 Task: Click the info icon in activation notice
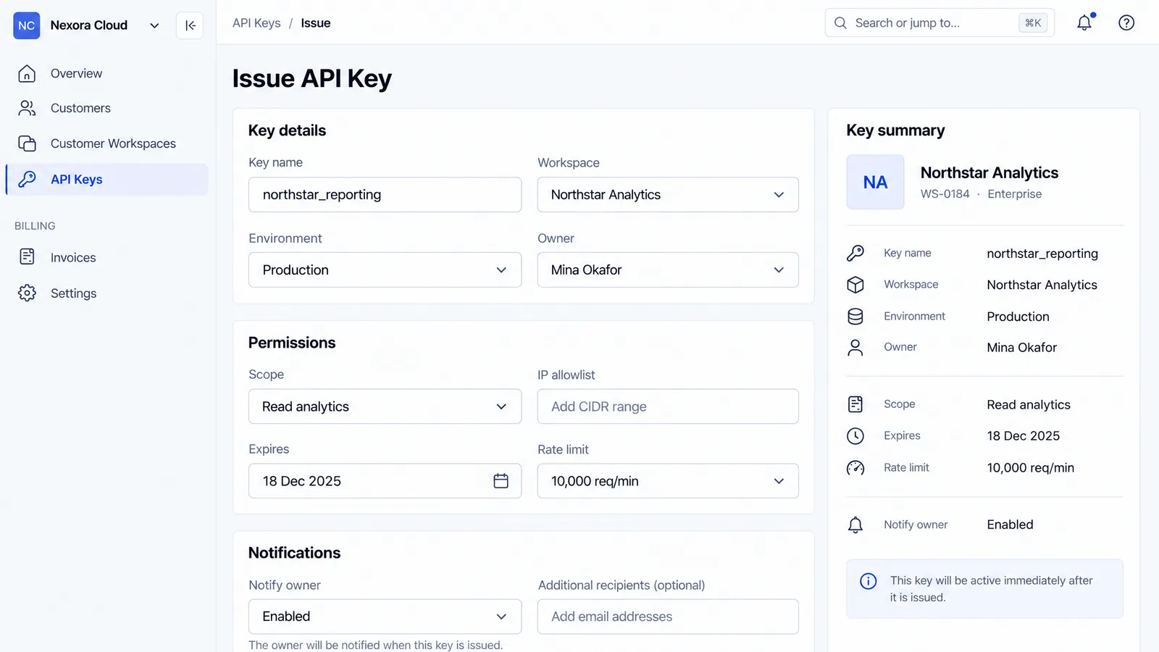pyautogui.click(x=868, y=581)
